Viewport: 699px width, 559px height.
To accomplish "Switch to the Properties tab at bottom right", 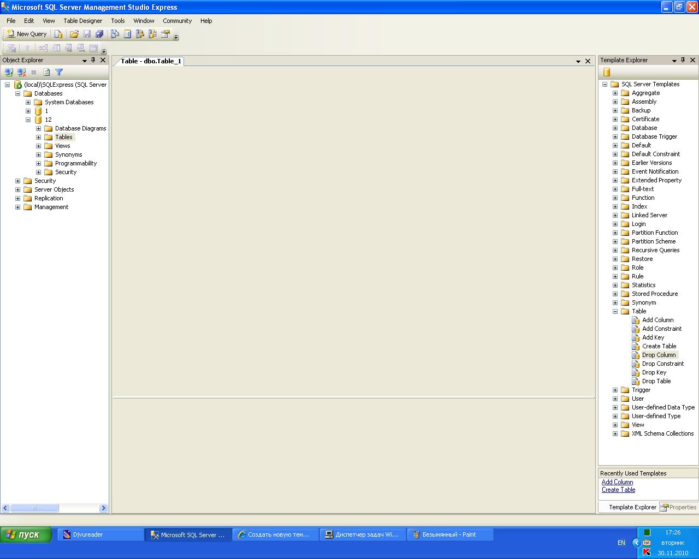I will click(679, 507).
